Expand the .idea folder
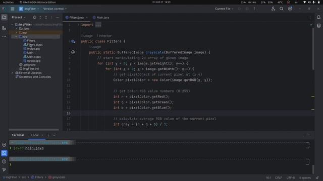This screenshot has height=181, width=323. pyautogui.click(x=16, y=29)
